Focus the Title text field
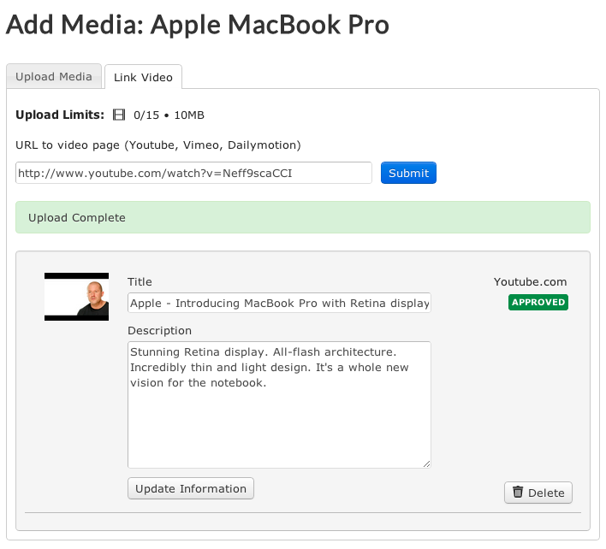The height and width of the screenshot is (549, 606). pos(279,303)
